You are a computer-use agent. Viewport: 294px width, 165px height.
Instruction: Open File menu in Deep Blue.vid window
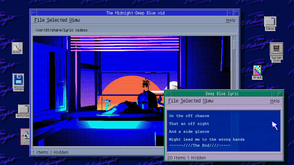pos(39,20)
